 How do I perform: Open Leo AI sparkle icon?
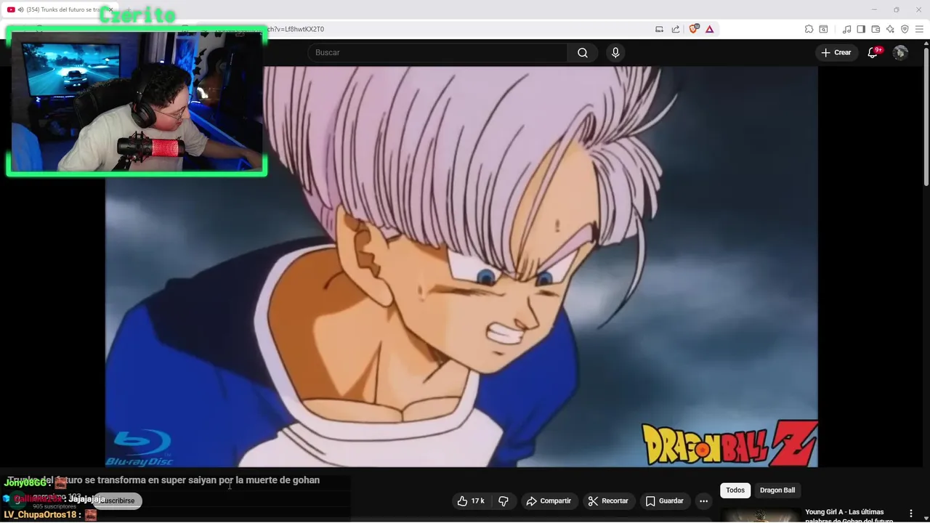pyautogui.click(x=890, y=29)
